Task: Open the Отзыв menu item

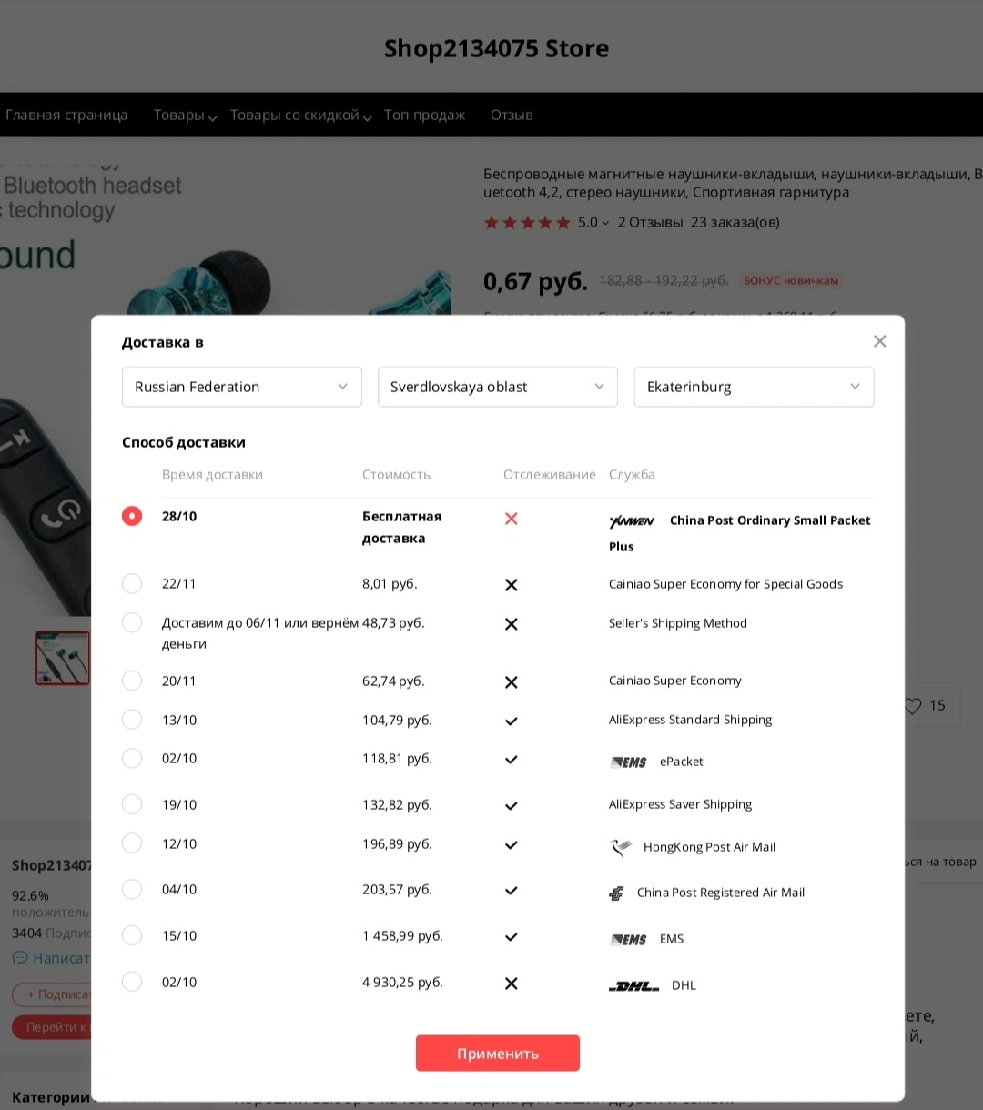Action: coord(512,115)
